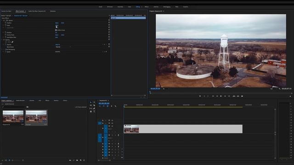Switch Project panel to list view
Viewport: 294px width, 165px height.
pyautogui.click(x=6, y=160)
